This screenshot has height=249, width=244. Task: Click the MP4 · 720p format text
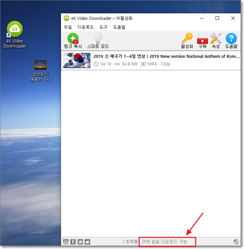click(159, 64)
